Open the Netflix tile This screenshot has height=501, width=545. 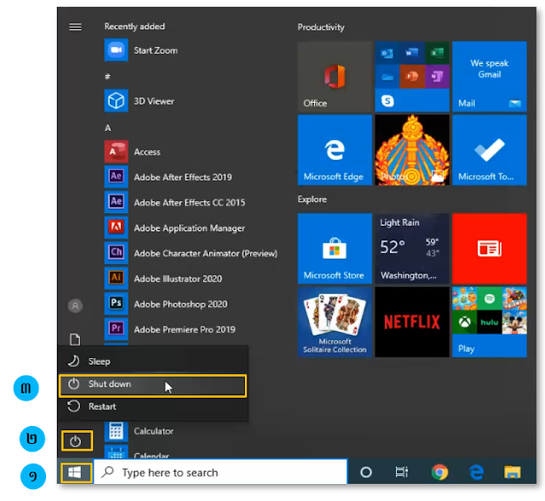(x=412, y=322)
